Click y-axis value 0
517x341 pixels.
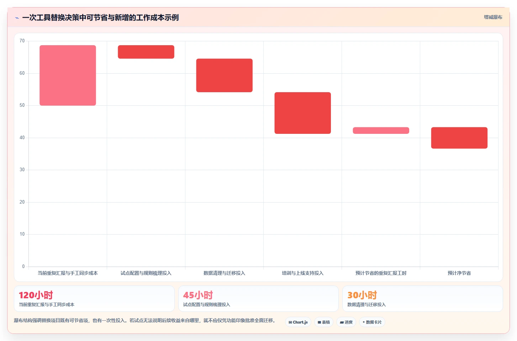point(23,267)
